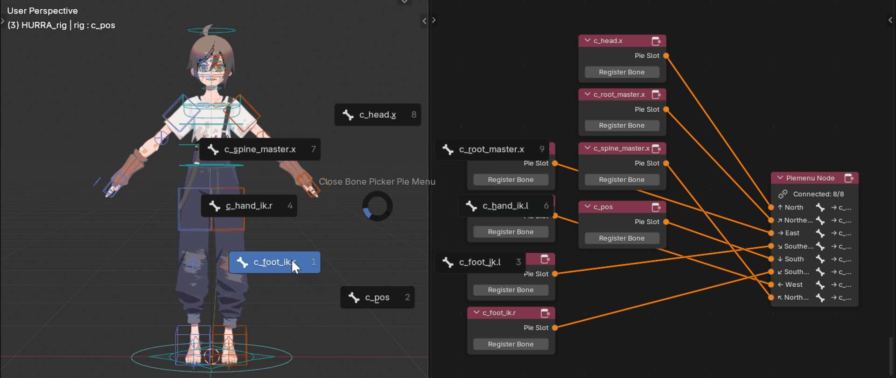Collapse the Piemenu Node with its chevron
This screenshot has width=896, height=378.
tap(780, 178)
